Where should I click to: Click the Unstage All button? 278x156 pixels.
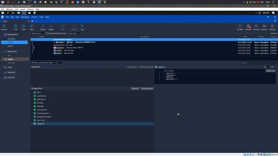pos(132,67)
